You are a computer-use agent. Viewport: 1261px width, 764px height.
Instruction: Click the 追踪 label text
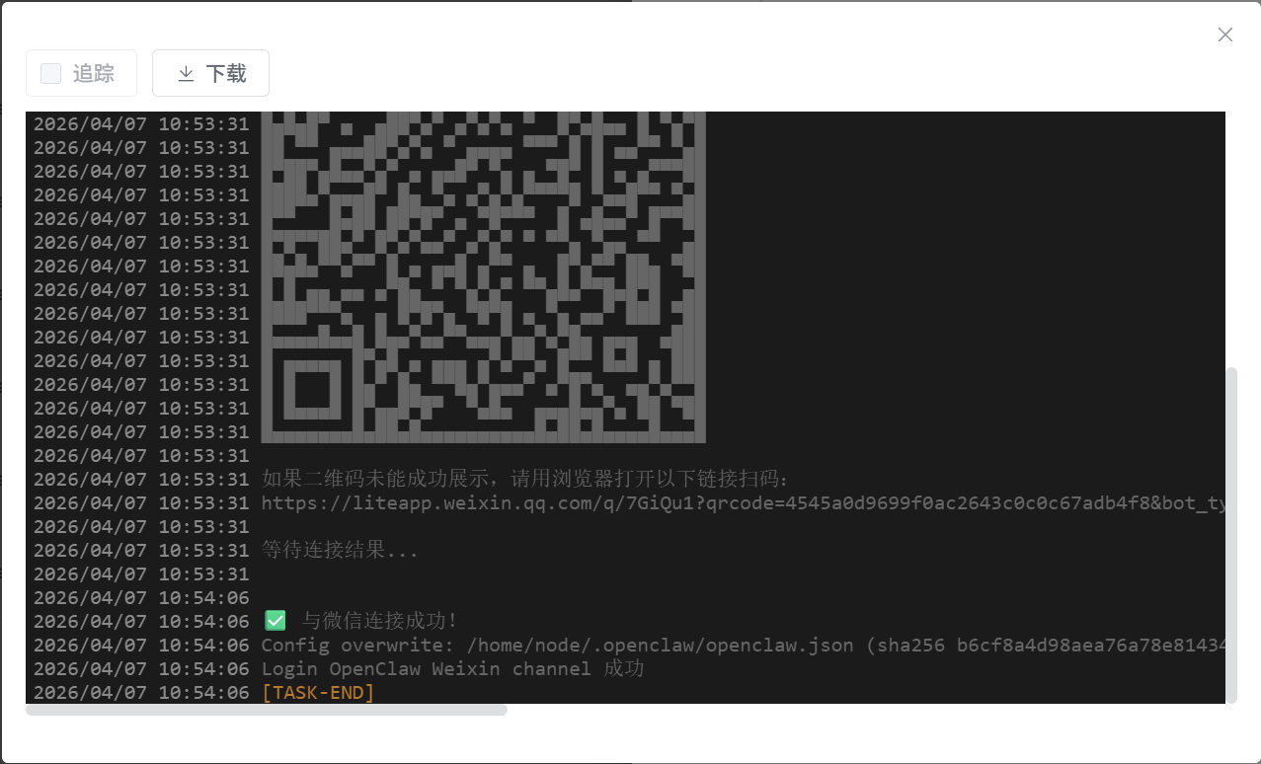point(94,73)
